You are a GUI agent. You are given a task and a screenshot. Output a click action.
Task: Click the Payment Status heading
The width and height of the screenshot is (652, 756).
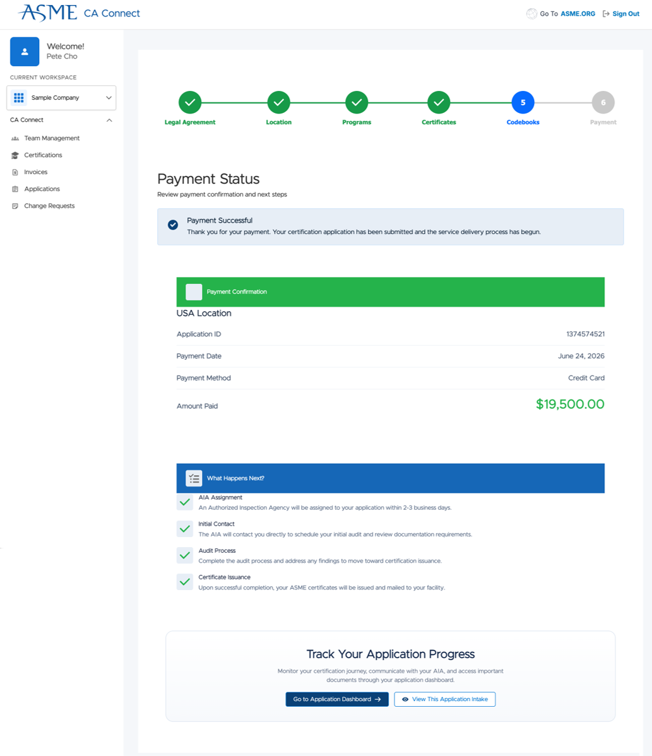(208, 179)
